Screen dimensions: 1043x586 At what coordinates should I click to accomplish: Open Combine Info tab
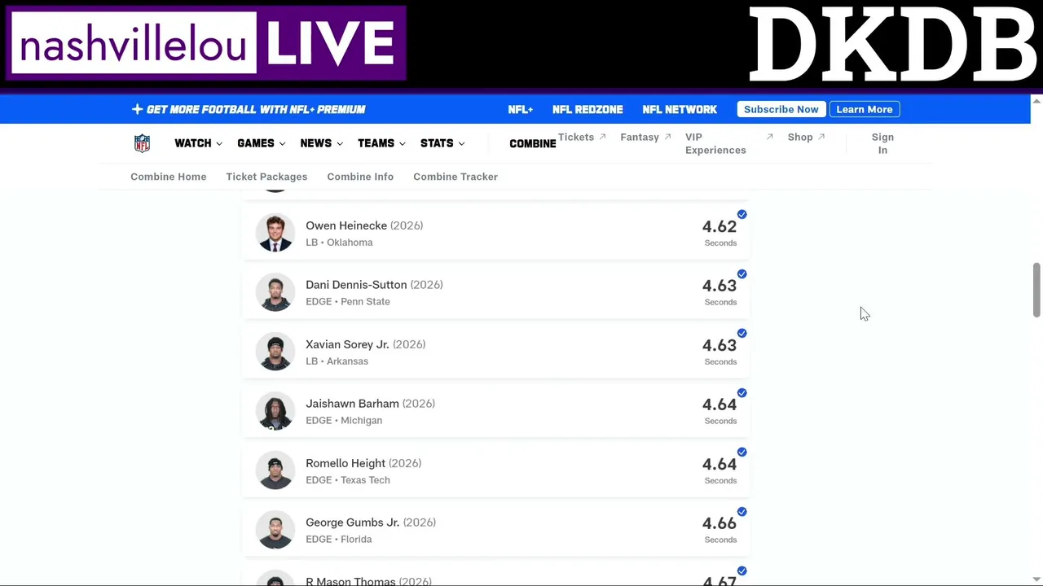point(360,177)
